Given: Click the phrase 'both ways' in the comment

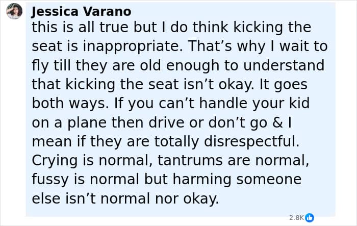Looking at the screenshot, I should 70,104.
